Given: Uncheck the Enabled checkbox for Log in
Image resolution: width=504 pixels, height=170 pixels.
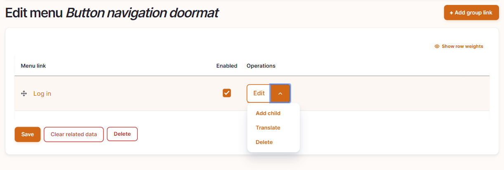Looking at the screenshot, I should pyautogui.click(x=227, y=93).
